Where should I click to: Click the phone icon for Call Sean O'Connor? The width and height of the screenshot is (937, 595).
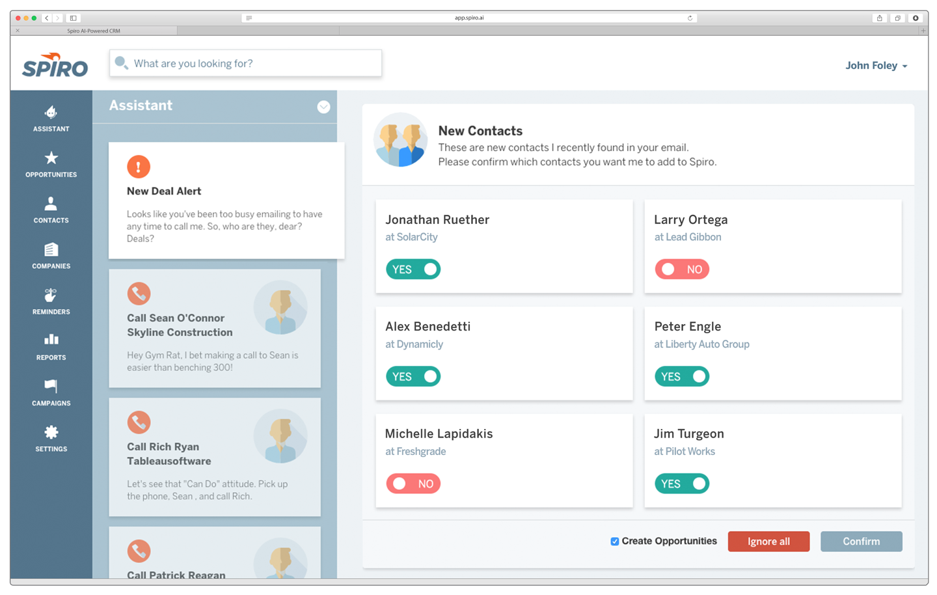point(139,294)
